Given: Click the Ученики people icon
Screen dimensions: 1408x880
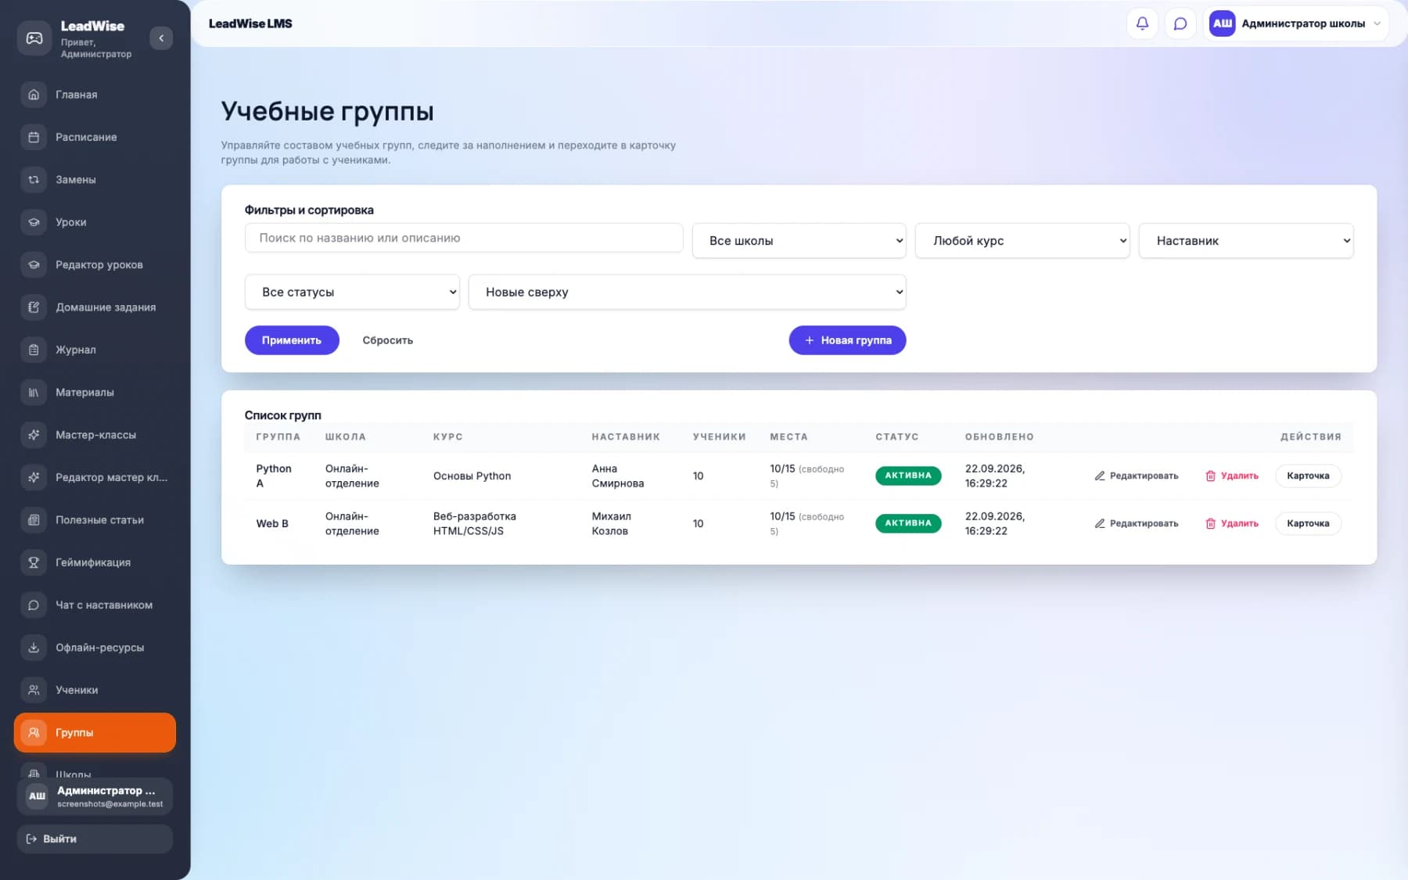Looking at the screenshot, I should (x=34, y=690).
